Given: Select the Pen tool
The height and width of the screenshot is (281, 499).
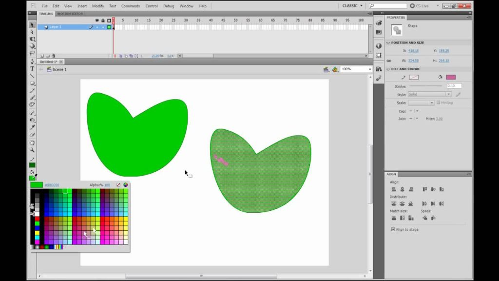Looking at the screenshot, I should point(32,61).
